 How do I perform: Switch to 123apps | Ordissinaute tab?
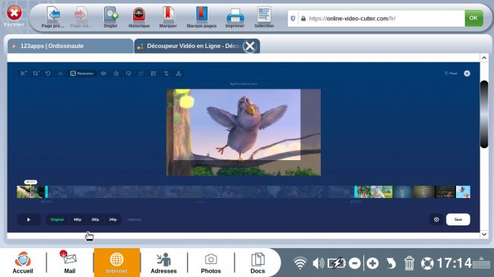tap(70, 46)
